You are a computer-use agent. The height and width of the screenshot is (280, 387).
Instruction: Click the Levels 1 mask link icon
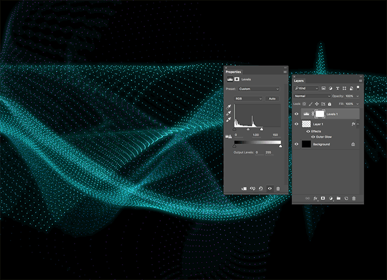pos(313,114)
